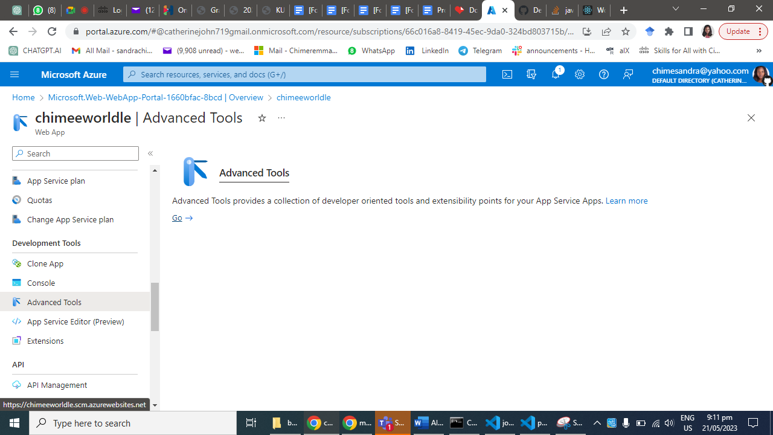
Task: Click the sidebar Search field
Action: coord(75,153)
